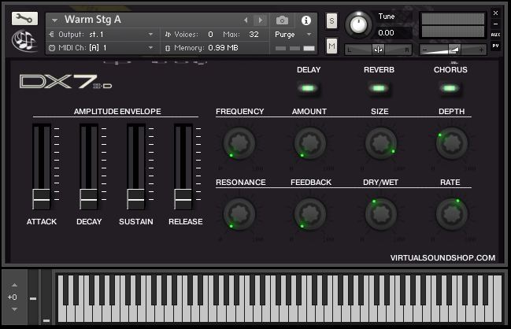The height and width of the screenshot is (329, 511).
Task: Mute the instrument with M button
Action: pyautogui.click(x=331, y=46)
